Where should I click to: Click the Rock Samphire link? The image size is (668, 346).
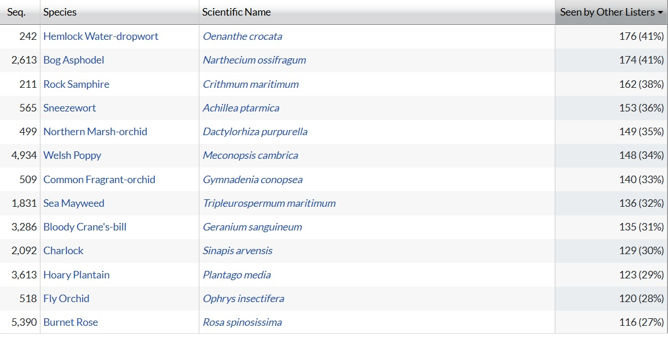pyautogui.click(x=76, y=84)
